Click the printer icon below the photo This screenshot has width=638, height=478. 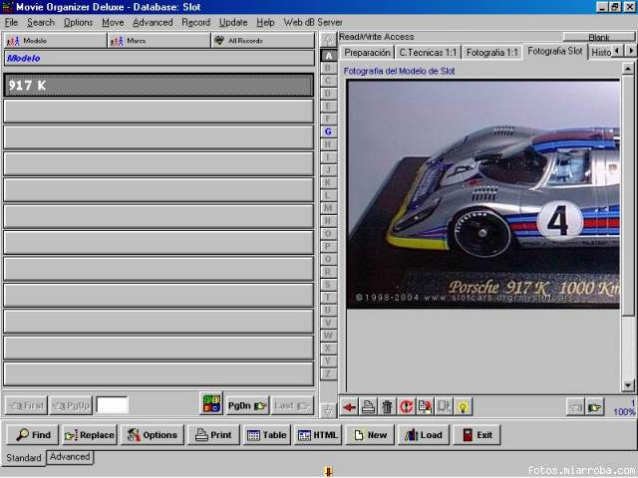(368, 406)
